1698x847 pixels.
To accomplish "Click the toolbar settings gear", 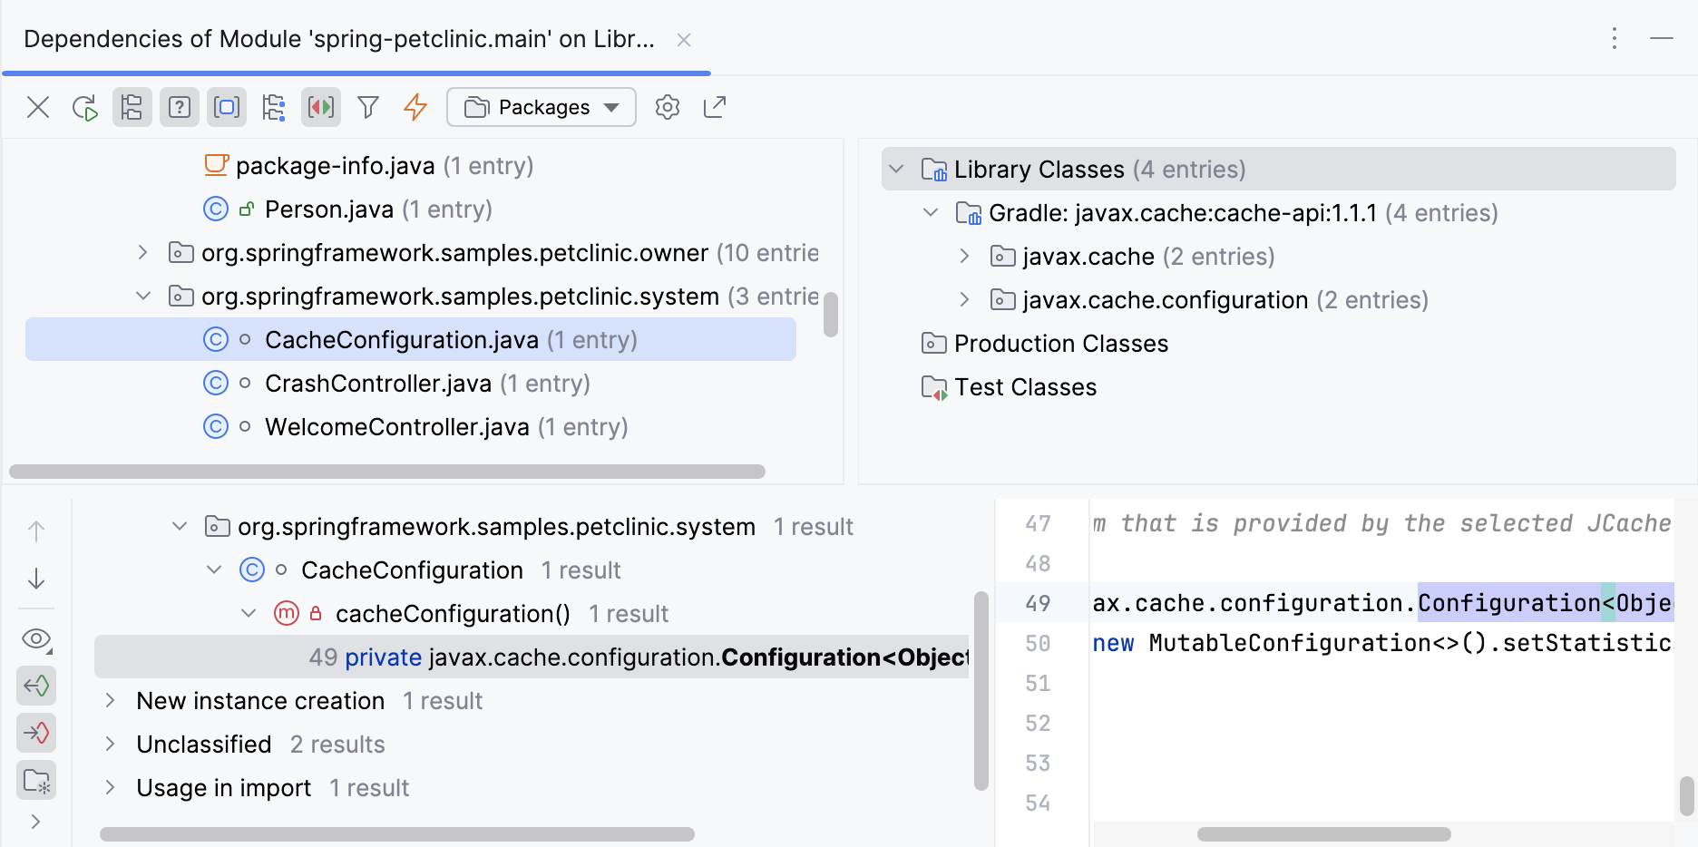I will pos(668,107).
